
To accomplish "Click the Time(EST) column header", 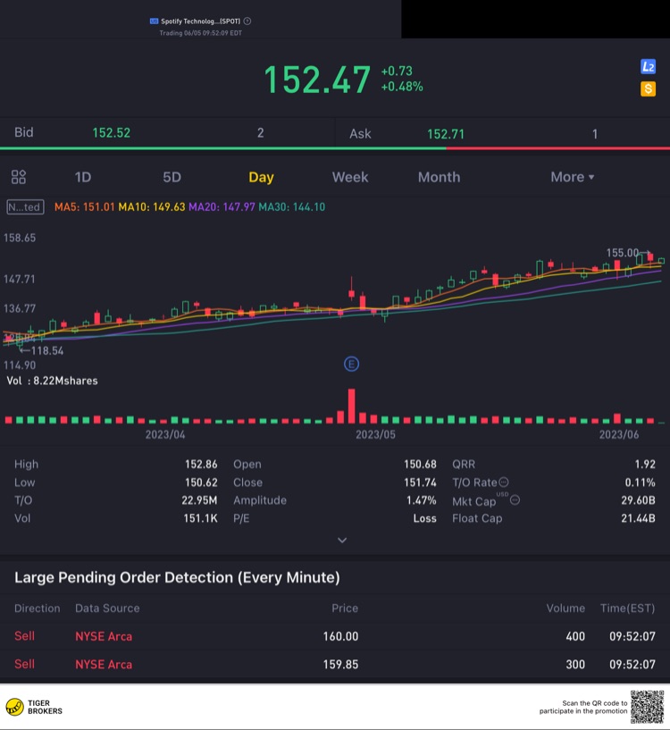I will 628,608.
